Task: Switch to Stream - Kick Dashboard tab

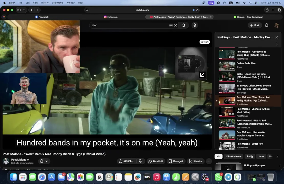Action: pos(248,17)
